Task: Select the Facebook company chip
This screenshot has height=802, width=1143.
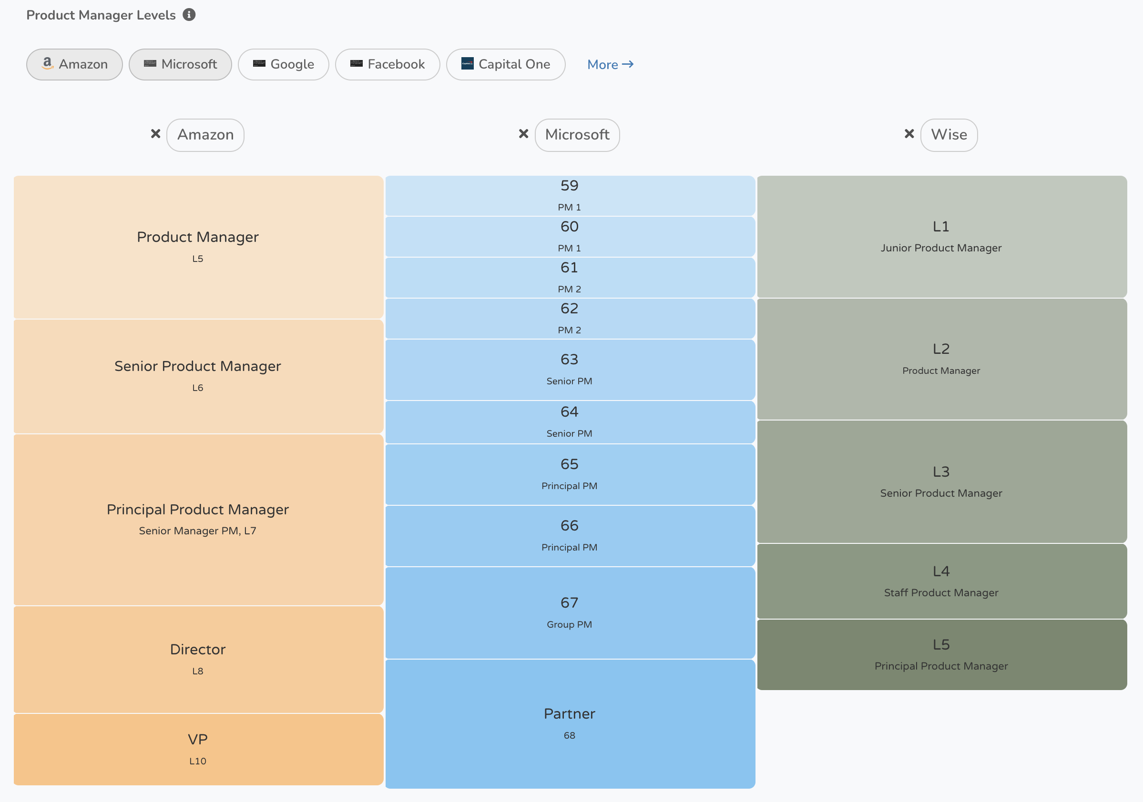Action: click(388, 64)
